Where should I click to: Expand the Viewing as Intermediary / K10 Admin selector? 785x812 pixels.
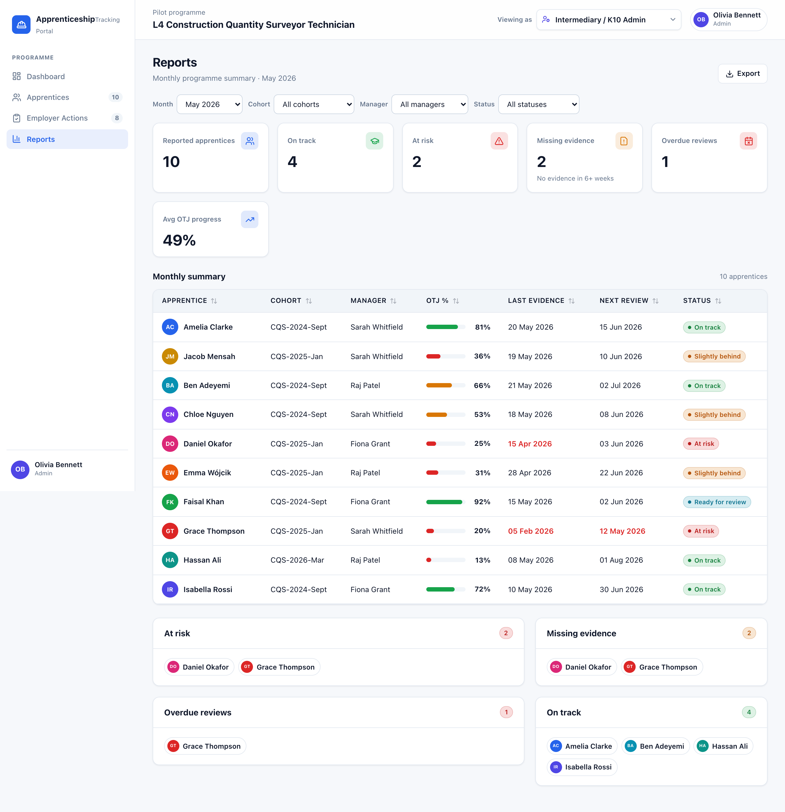(x=609, y=19)
